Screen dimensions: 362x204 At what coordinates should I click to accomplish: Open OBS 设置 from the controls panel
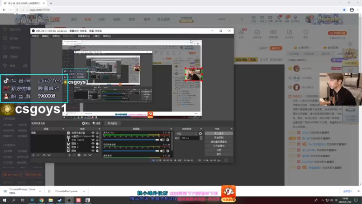(x=219, y=150)
